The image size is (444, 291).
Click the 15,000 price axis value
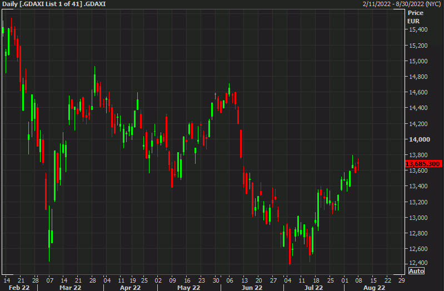[418, 61]
